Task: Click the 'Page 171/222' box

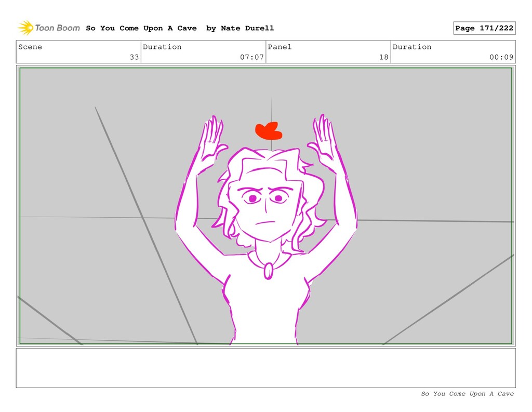Action: tap(484, 28)
